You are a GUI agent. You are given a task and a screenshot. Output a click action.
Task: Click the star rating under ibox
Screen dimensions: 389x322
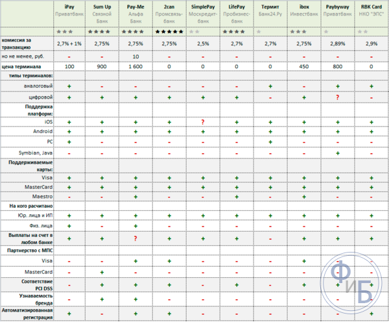click(x=298, y=32)
